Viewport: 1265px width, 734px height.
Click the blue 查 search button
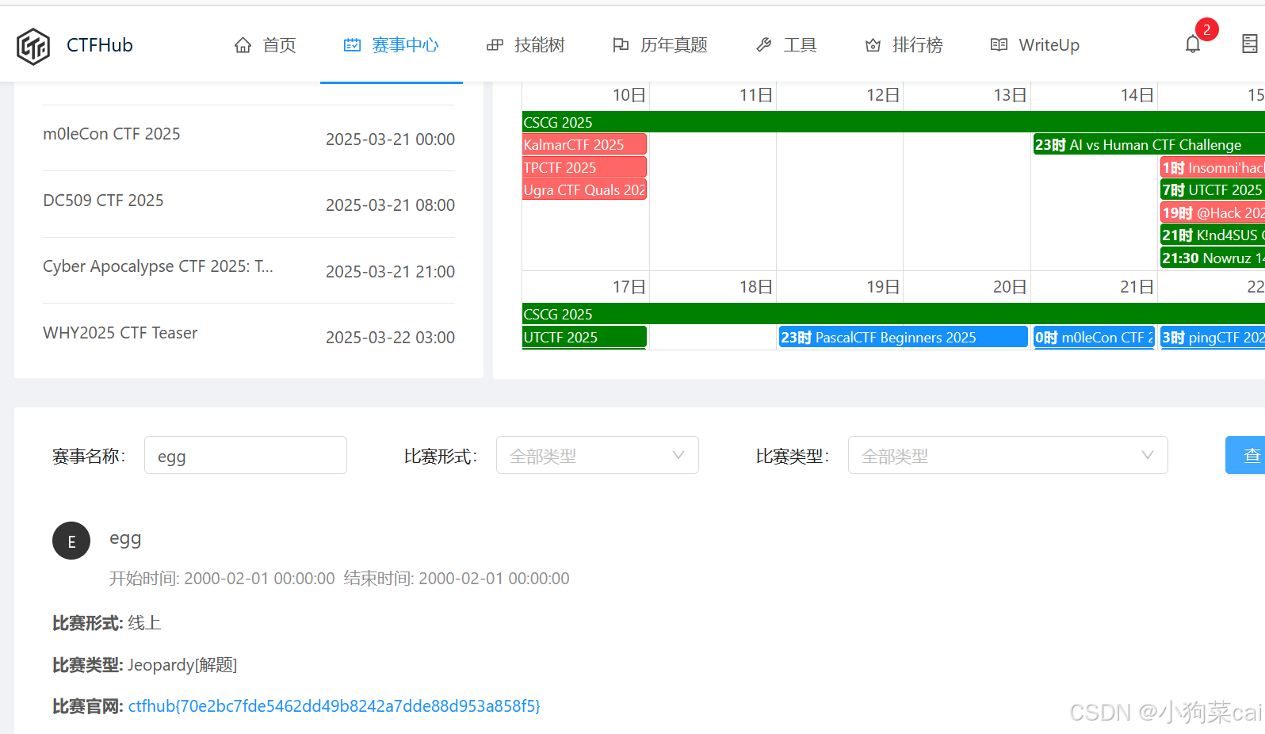(1245, 455)
